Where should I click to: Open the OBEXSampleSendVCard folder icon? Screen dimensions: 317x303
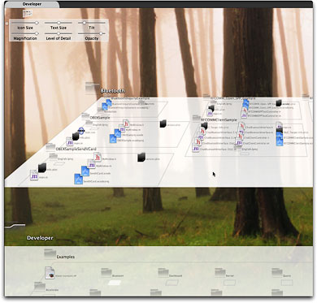[50, 147]
